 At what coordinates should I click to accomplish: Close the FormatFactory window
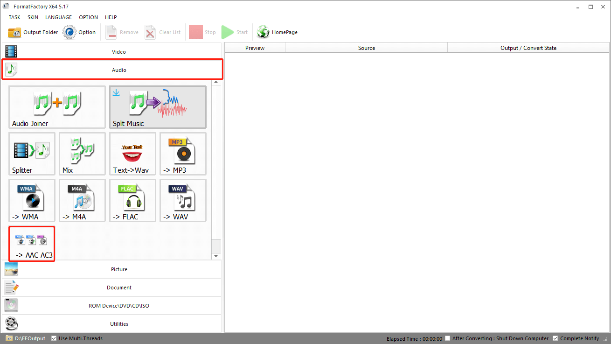[603, 7]
